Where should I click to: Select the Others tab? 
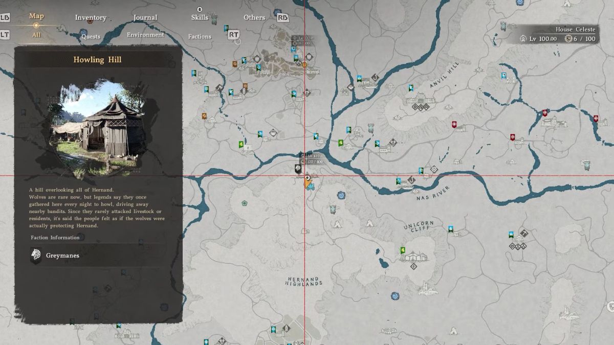(x=254, y=17)
